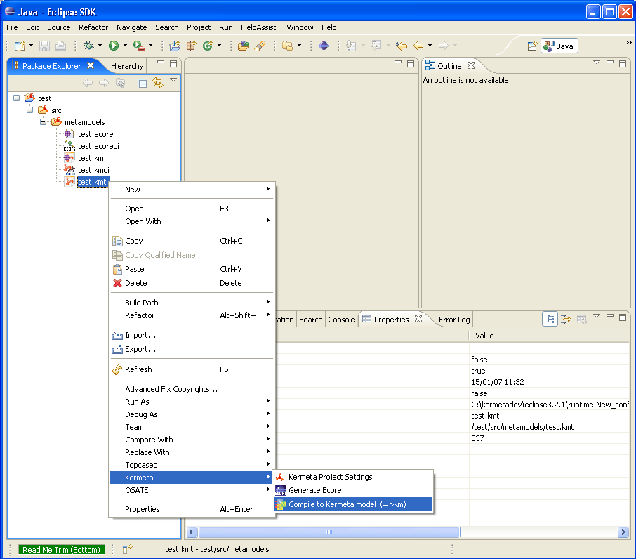
Task: Click the New Java Project icon
Action: [175, 46]
